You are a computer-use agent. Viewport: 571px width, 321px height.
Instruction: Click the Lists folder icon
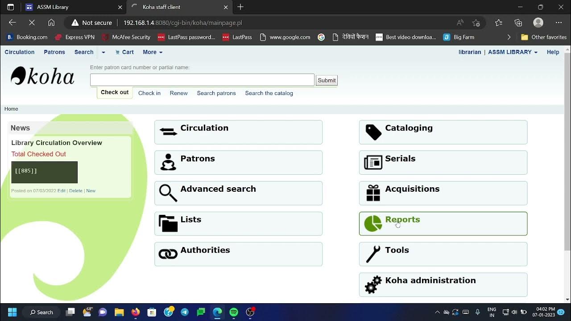click(168, 223)
